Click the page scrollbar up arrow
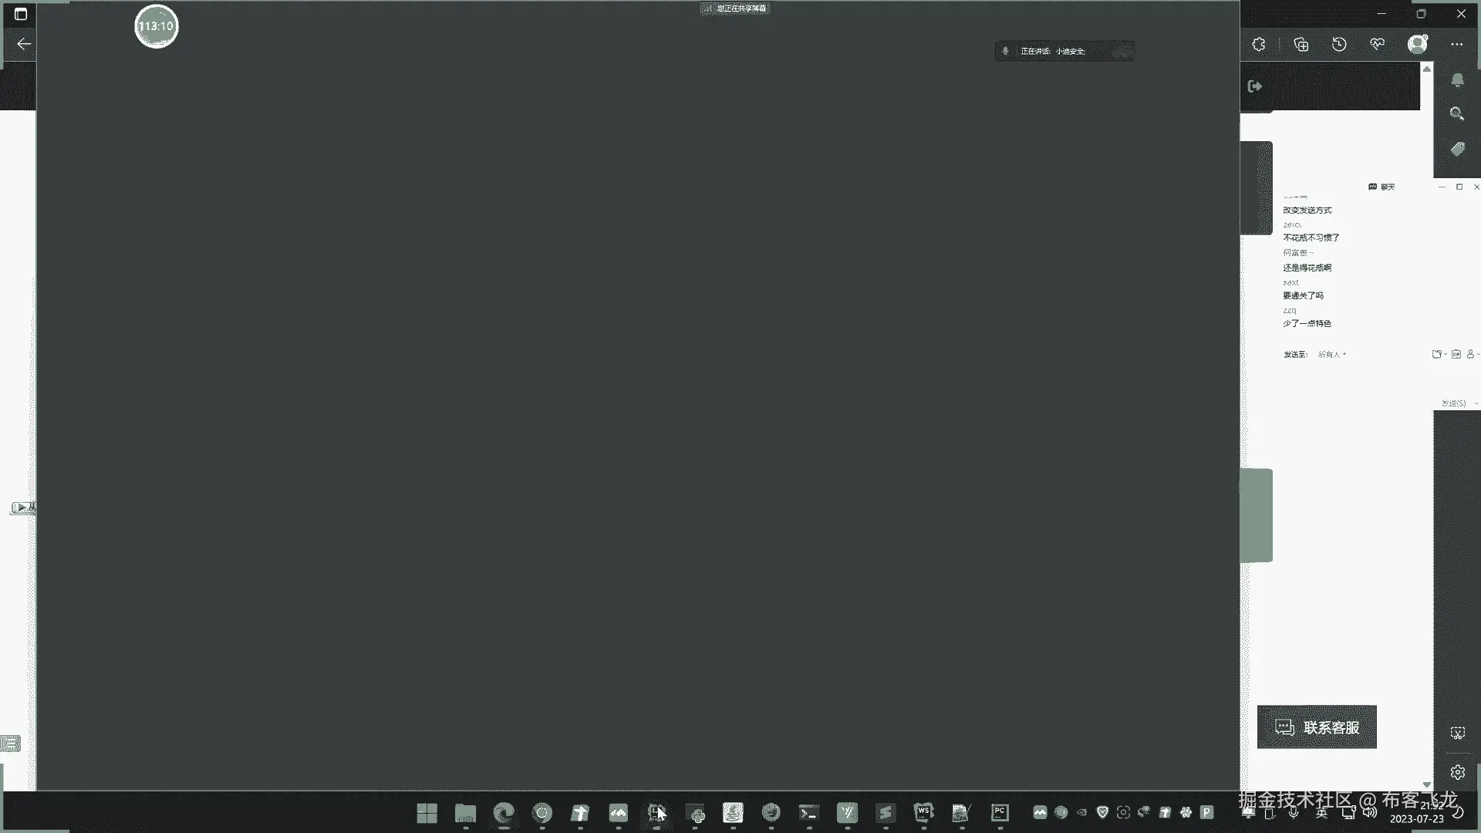 pos(1427,69)
